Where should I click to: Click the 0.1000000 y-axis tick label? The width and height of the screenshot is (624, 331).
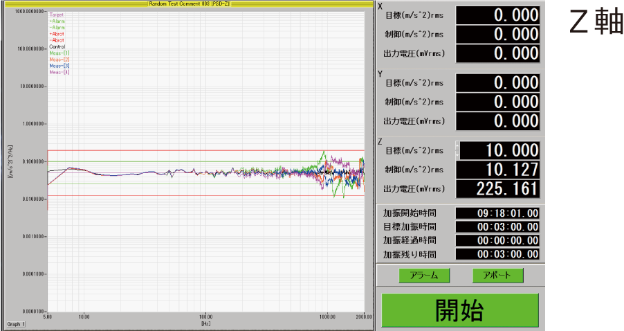[x=33, y=161]
